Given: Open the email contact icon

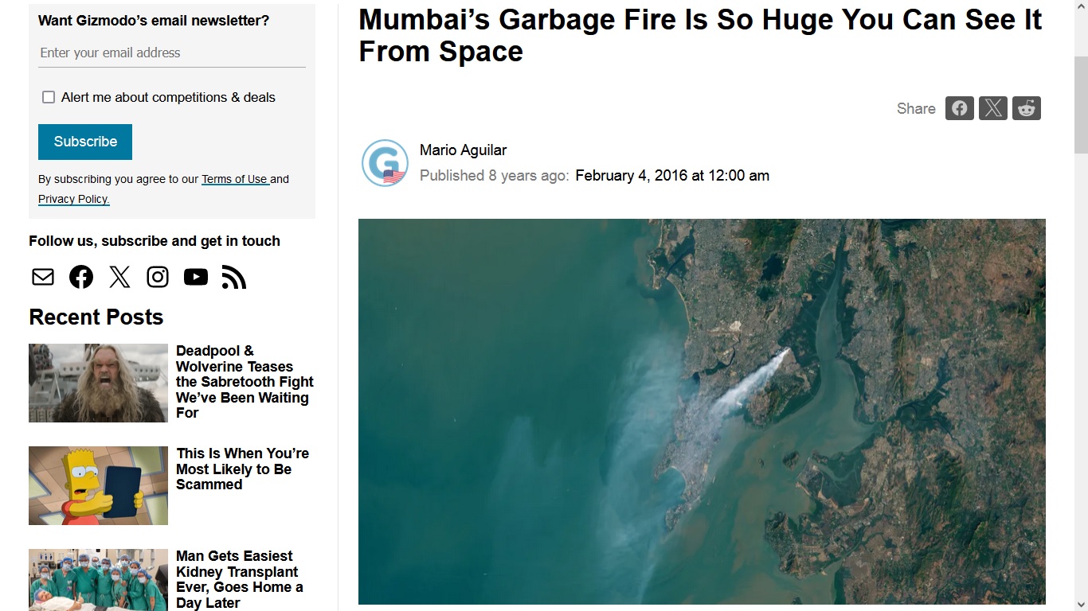Looking at the screenshot, I should 43,277.
